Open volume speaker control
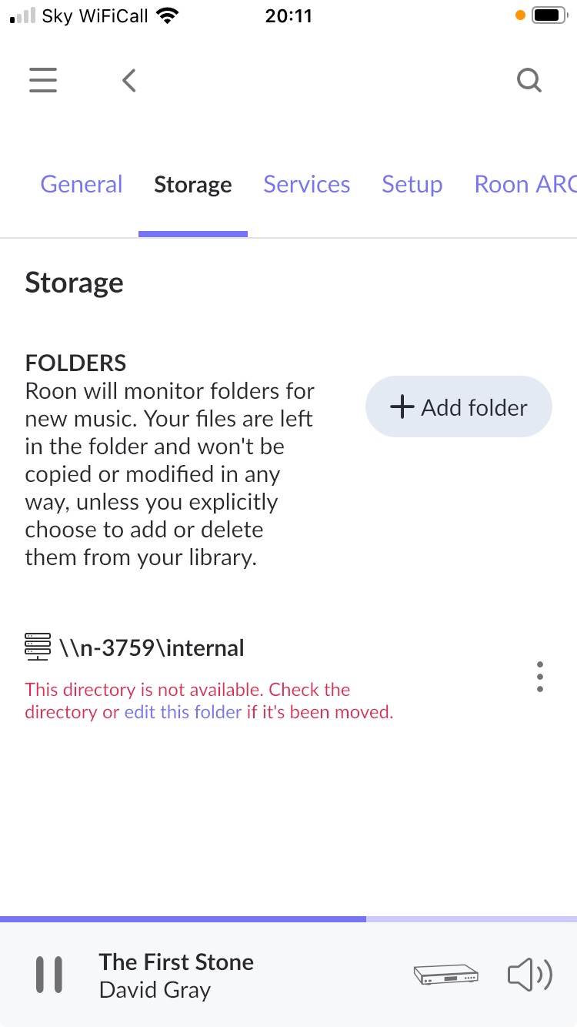Screen dimensions: 577x1027 [x=529, y=975]
